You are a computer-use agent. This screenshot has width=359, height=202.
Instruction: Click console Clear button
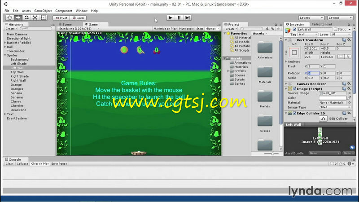(x=9, y=164)
